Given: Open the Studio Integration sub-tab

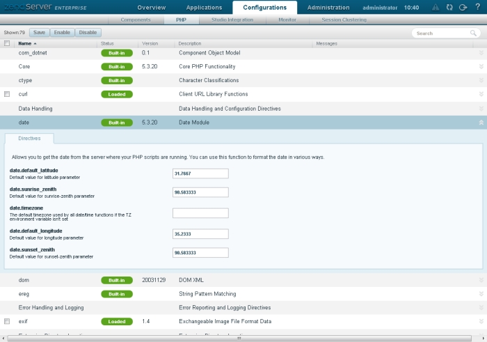Looking at the screenshot, I should (232, 20).
